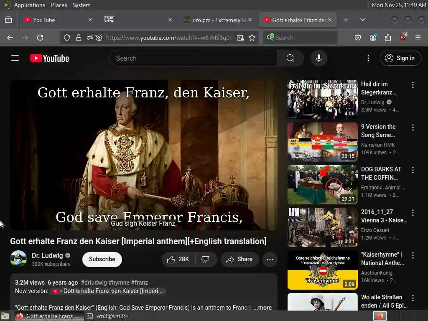This screenshot has width=428, height=321.
Task: Open the uBlock extension with badge 18
Action: pos(403,37)
